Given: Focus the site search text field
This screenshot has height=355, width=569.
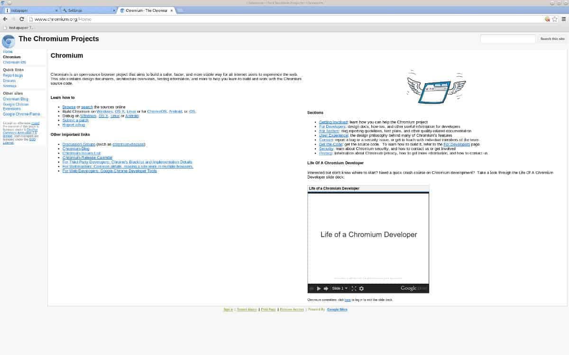Looking at the screenshot, I should 507,39.
